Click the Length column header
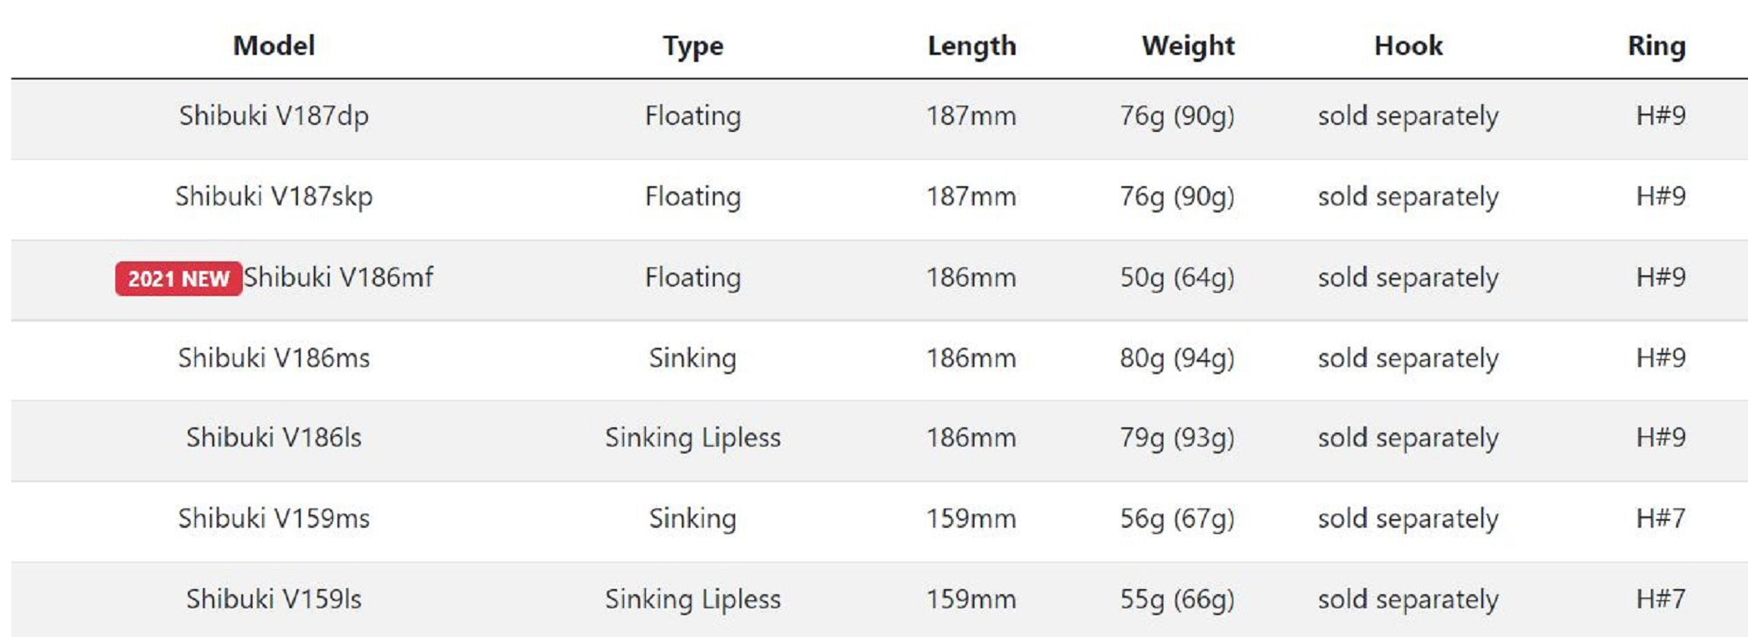The height and width of the screenshot is (637, 1748). click(x=971, y=45)
